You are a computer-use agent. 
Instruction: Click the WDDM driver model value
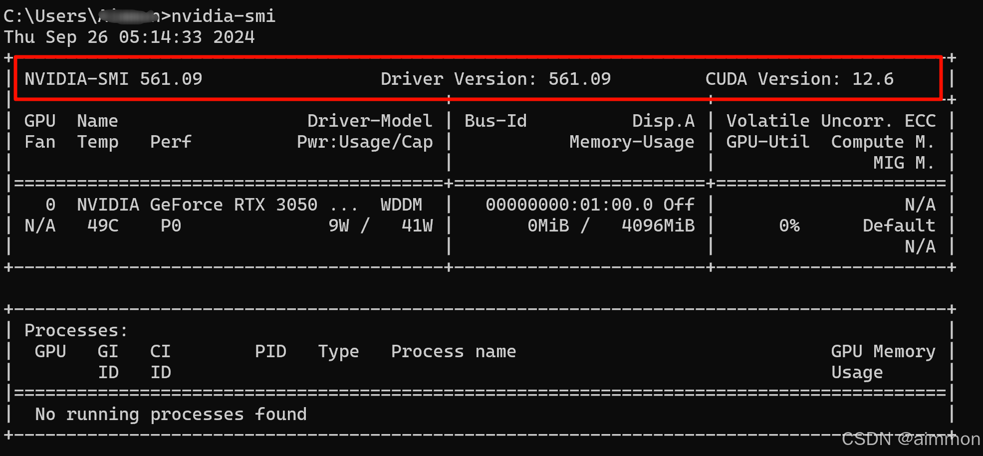[x=401, y=205]
